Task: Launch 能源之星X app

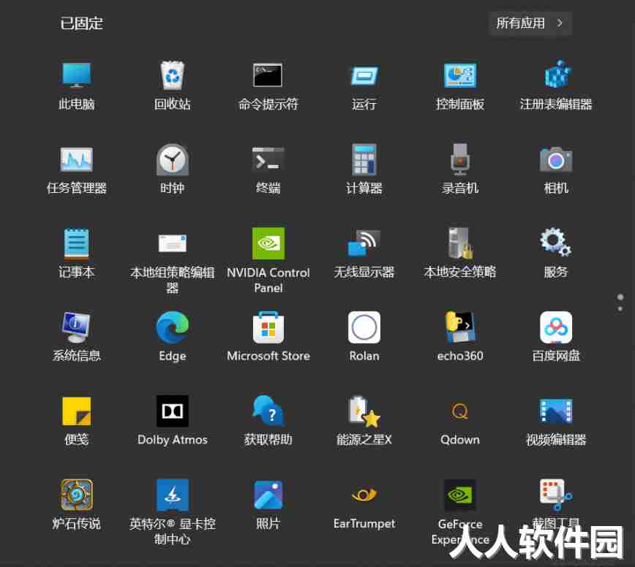Action: click(x=364, y=411)
